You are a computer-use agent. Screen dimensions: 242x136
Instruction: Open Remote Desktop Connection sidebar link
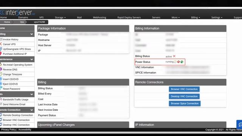coord(18,115)
